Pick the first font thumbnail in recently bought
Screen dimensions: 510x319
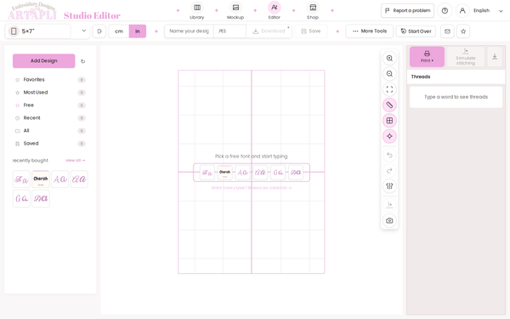click(21, 179)
